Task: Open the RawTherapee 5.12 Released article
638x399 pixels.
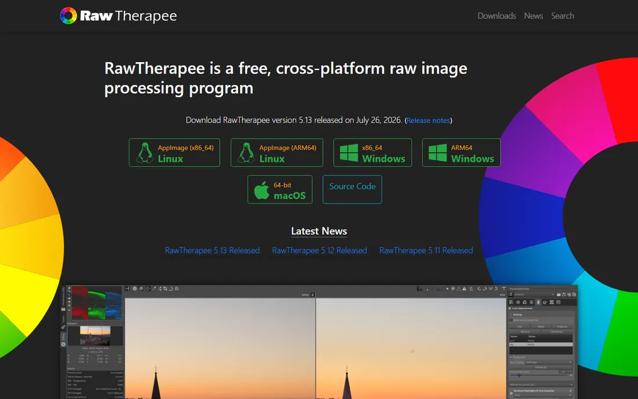Action: (320, 251)
